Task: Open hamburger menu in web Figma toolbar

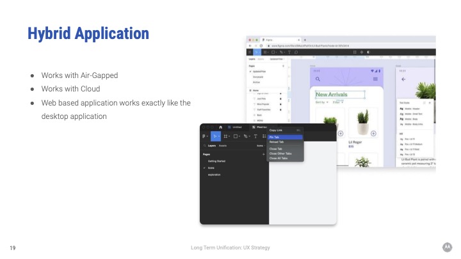Action: pos(250,52)
